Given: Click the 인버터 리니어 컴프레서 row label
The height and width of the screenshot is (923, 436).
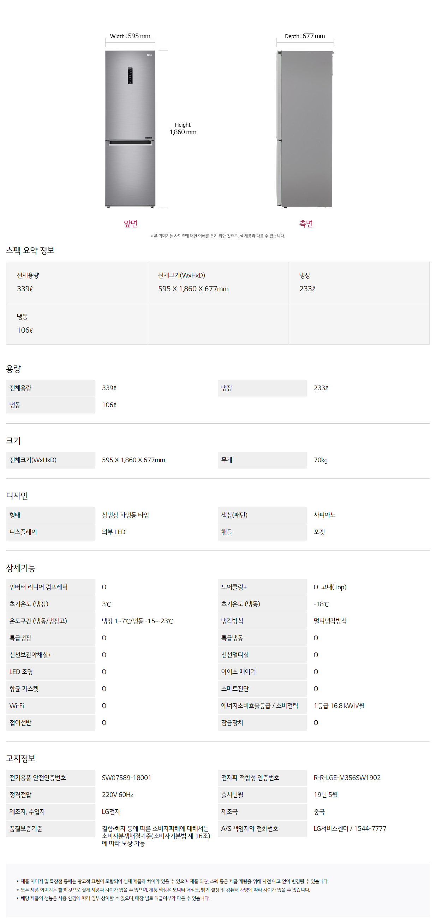Looking at the screenshot, I should [39, 587].
